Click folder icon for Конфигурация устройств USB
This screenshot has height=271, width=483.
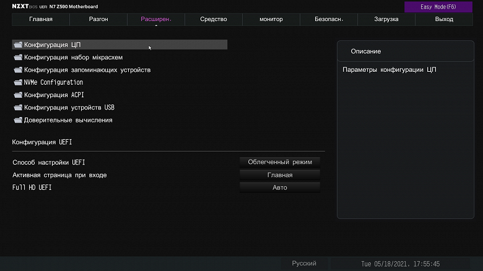click(17, 108)
